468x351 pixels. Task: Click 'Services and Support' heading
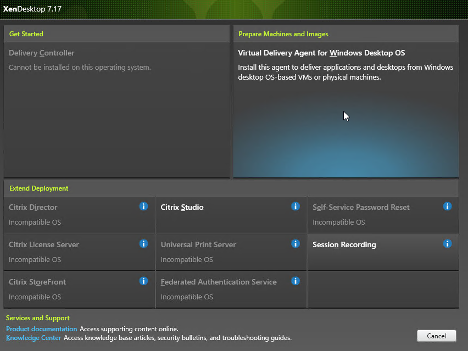[x=37, y=318]
